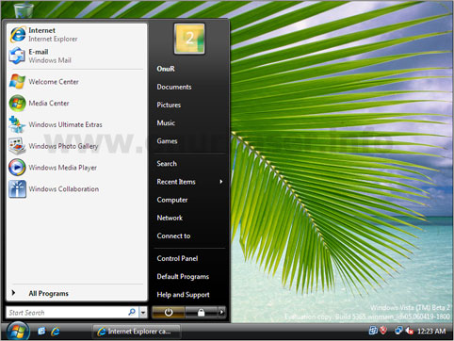Click the power button in Start menu

169,313
